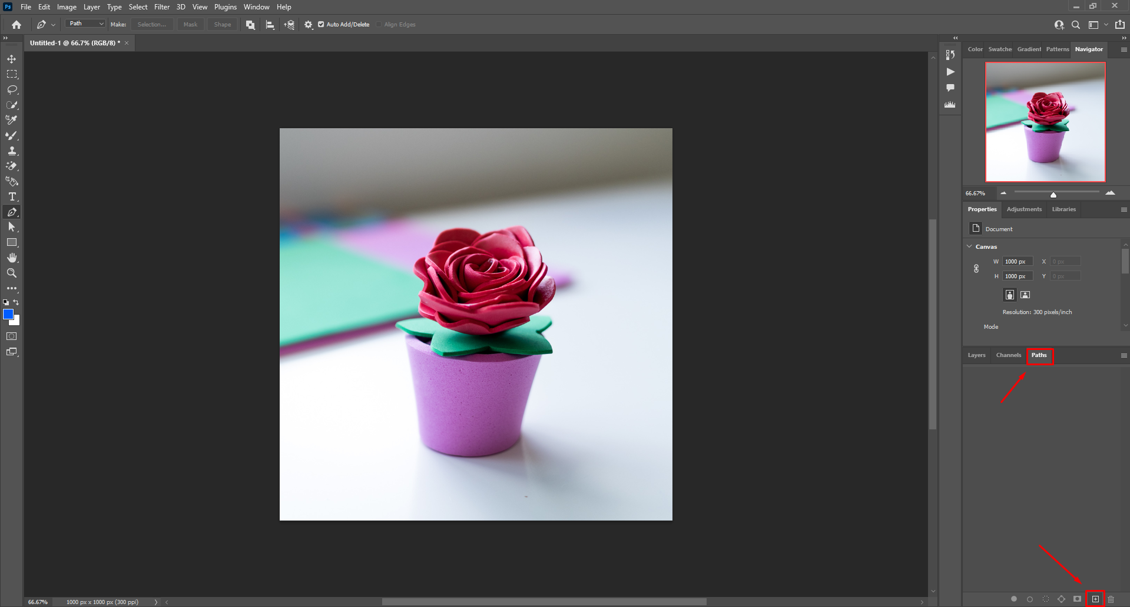Image resolution: width=1130 pixels, height=607 pixels.
Task: Activate the Type tool
Action: [x=12, y=196]
